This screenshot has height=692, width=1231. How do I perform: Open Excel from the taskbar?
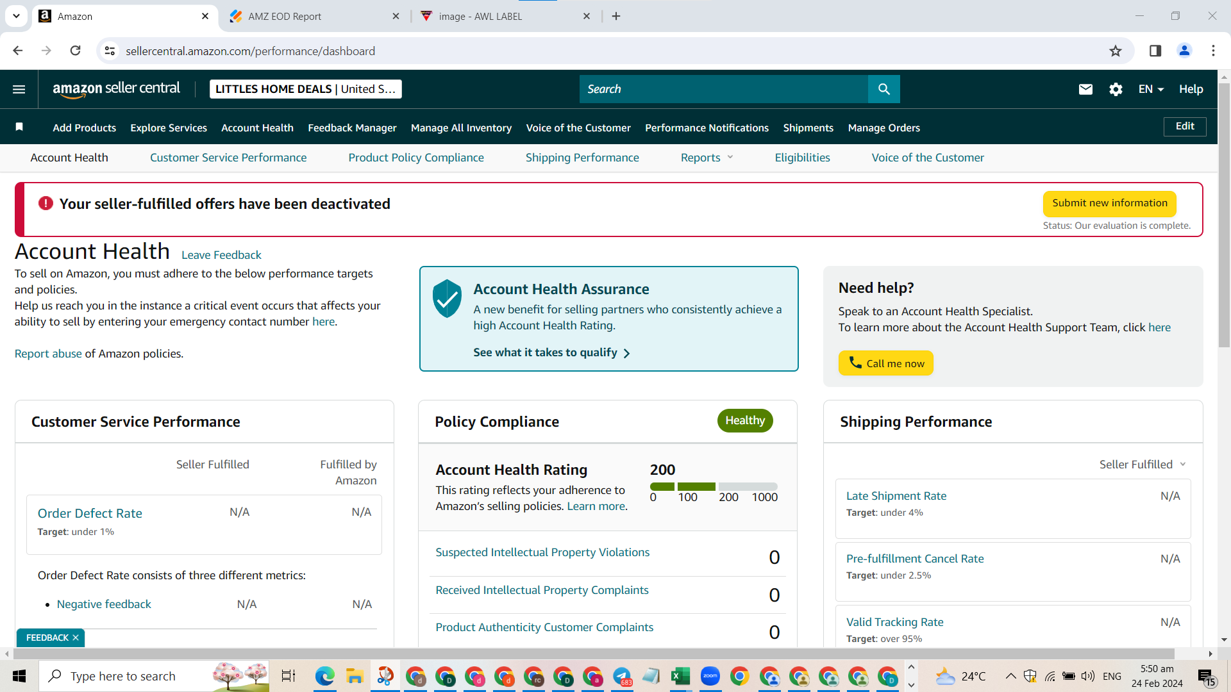coord(680,676)
